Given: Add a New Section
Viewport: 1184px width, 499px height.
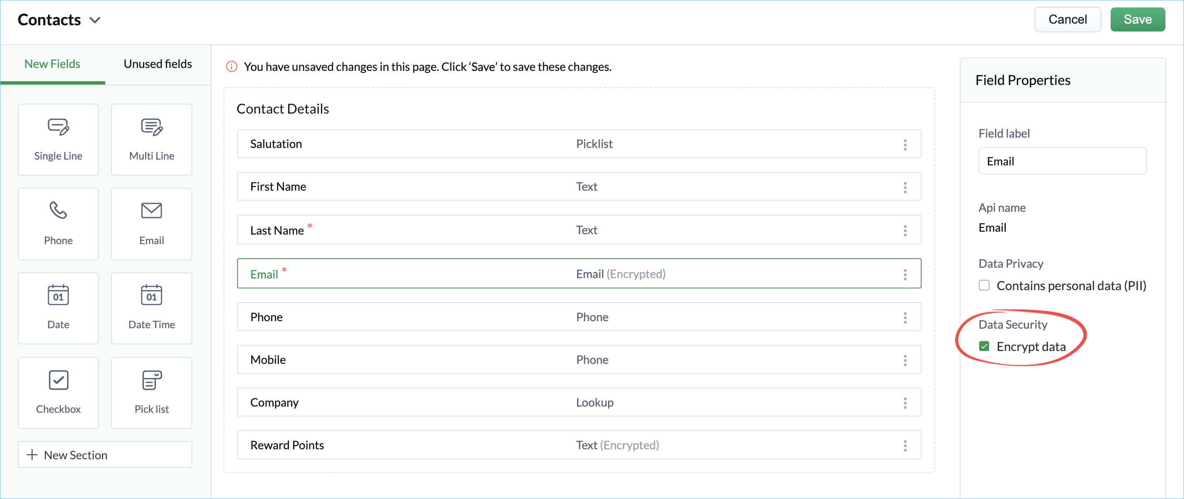Looking at the screenshot, I should coord(105,454).
